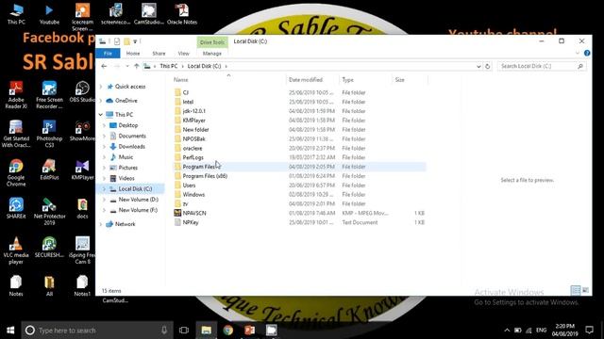The height and width of the screenshot is (339, 604).
Task: Open the Manage ribbon tab
Action: tap(211, 54)
